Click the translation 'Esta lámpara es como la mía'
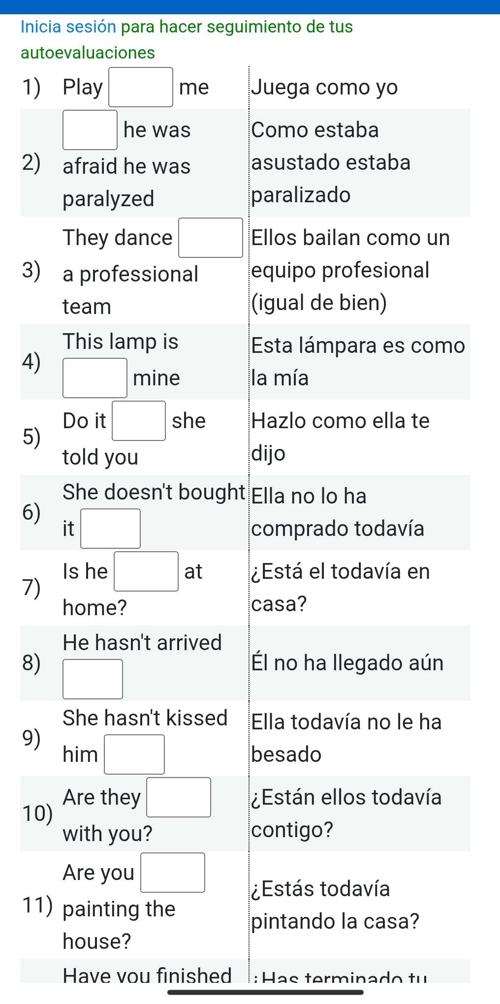500x1004 pixels. (358, 362)
